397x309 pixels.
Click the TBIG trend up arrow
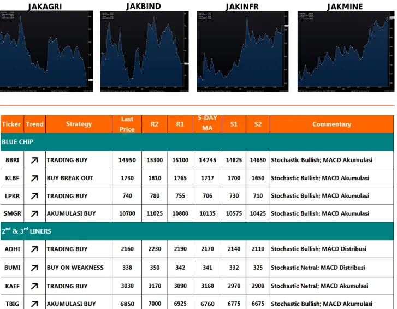tap(34, 304)
